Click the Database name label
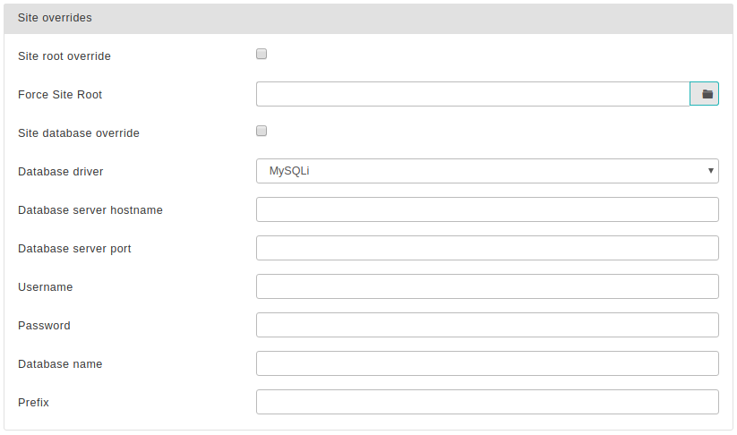This screenshot has width=737, height=435. (x=60, y=364)
